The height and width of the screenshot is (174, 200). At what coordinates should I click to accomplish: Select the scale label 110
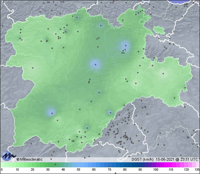tap(171, 170)
